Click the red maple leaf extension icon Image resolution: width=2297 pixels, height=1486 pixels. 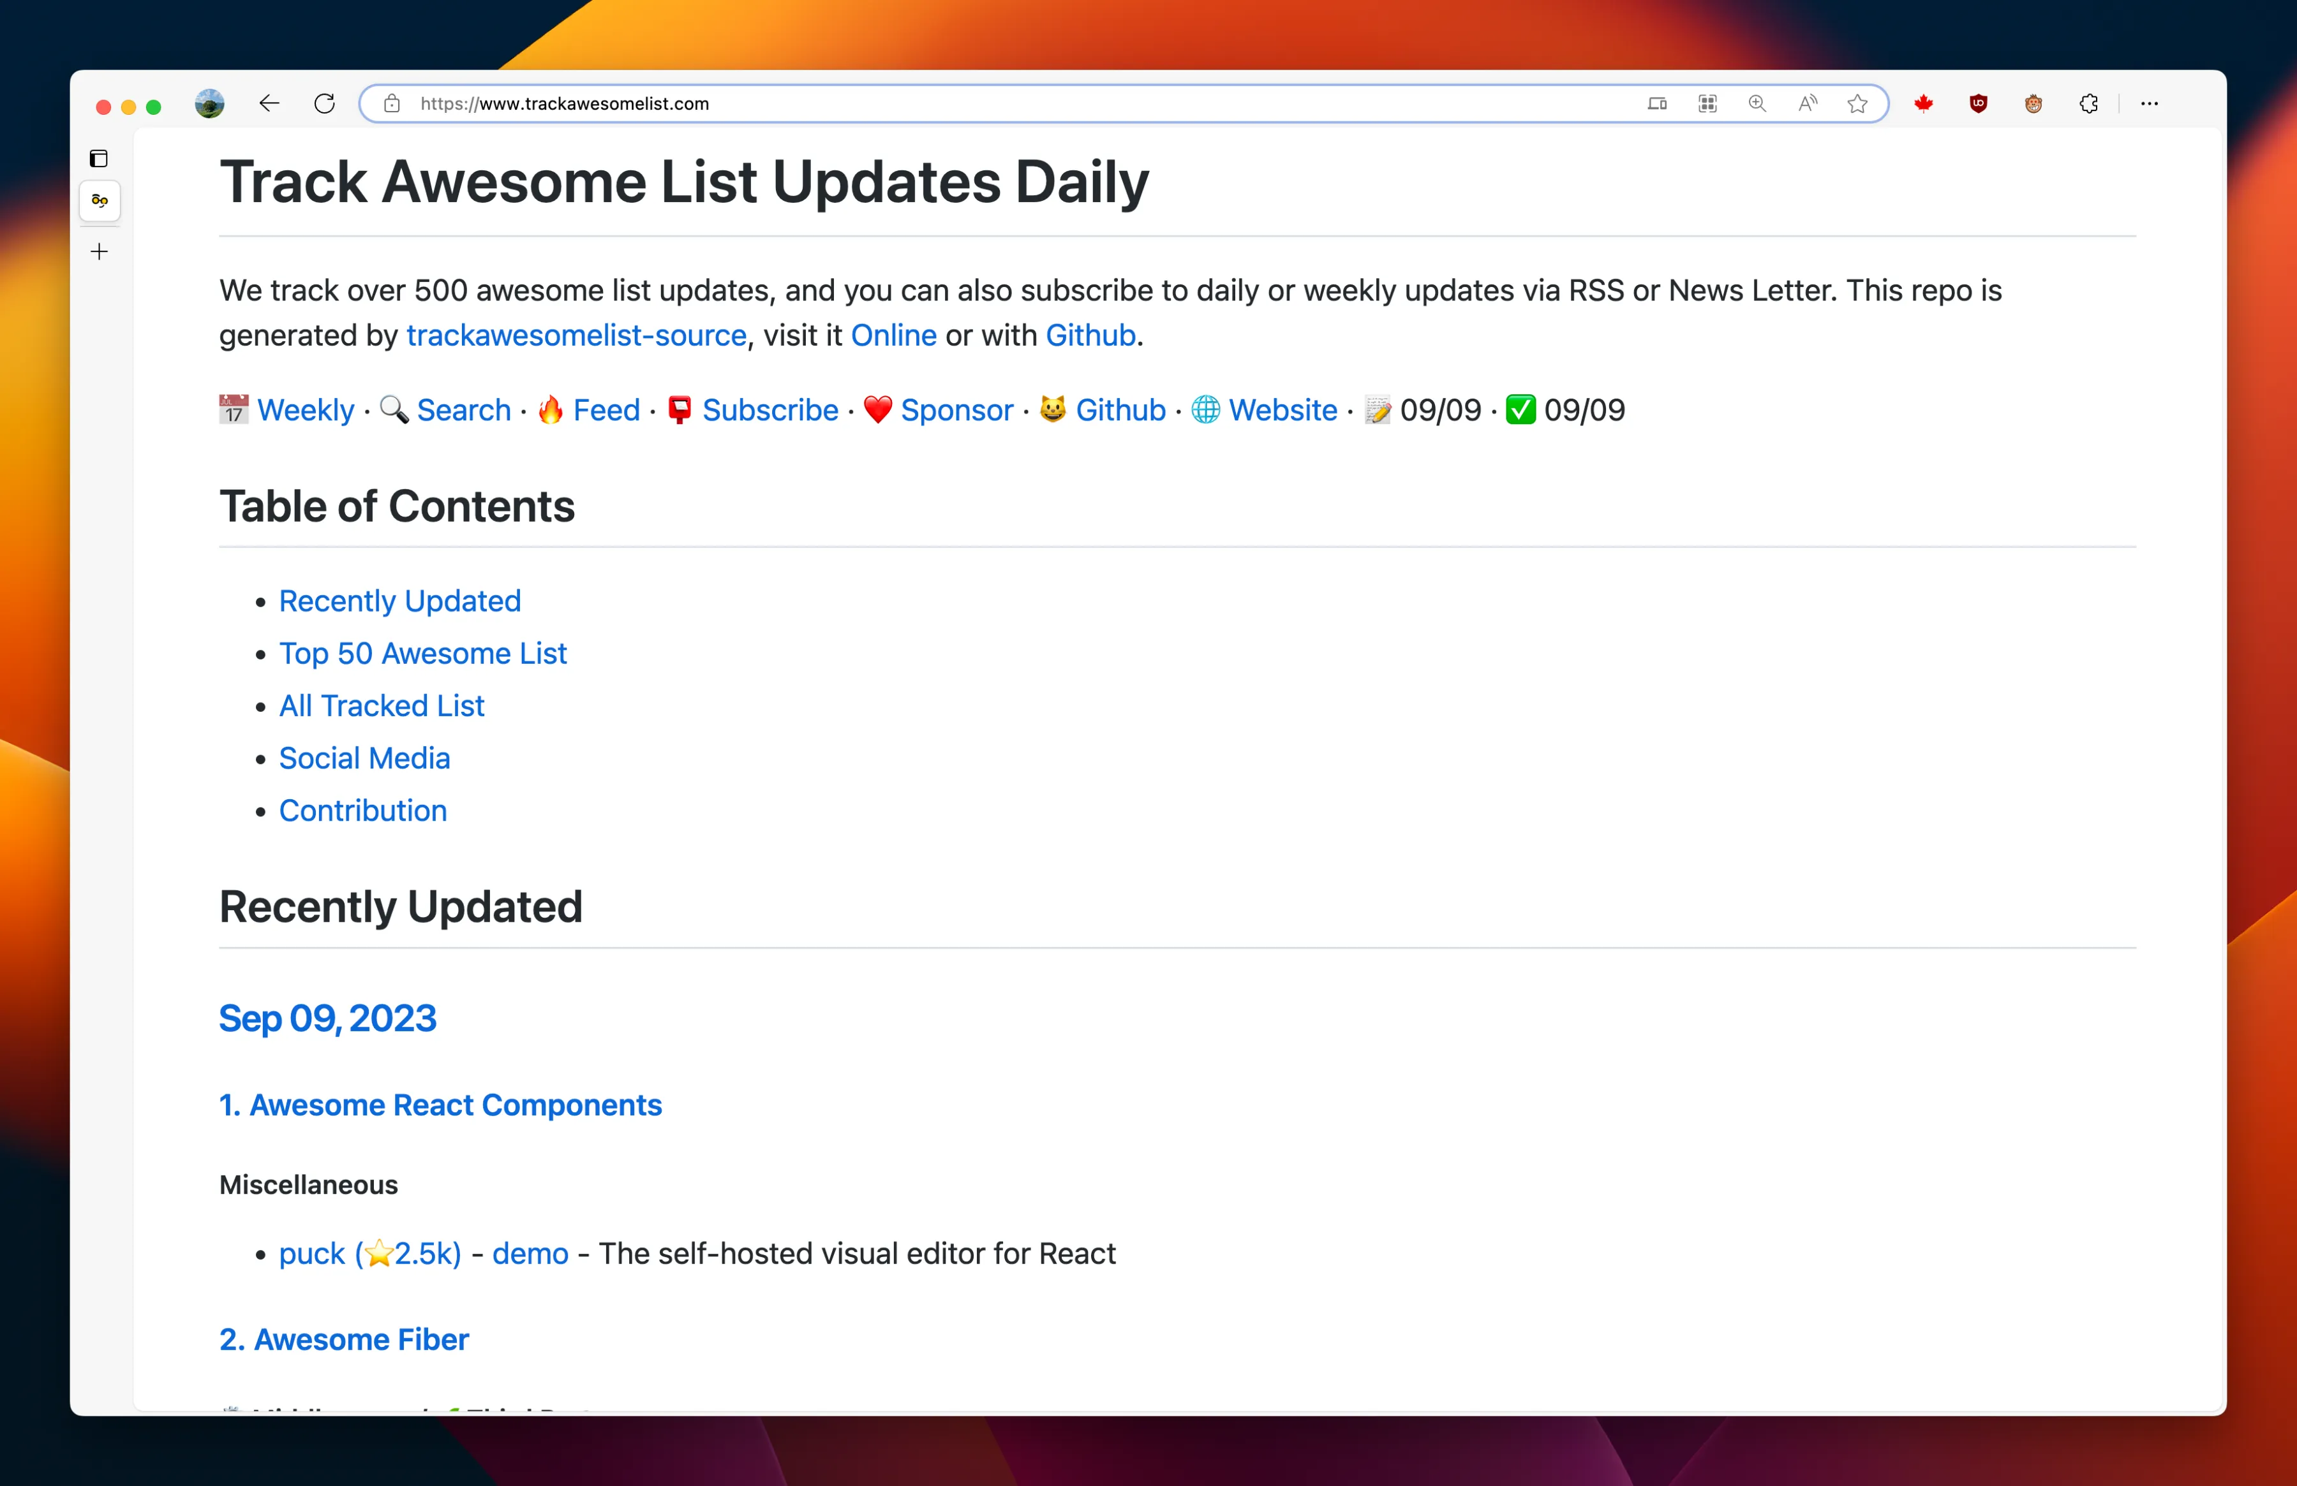[1922, 103]
